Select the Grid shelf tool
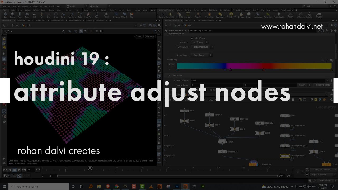This screenshot has width=338, height=190. tap(34, 15)
